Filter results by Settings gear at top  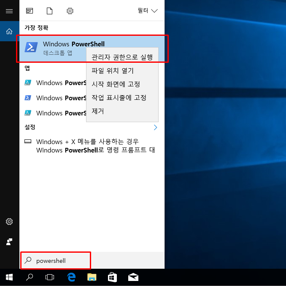point(70,11)
